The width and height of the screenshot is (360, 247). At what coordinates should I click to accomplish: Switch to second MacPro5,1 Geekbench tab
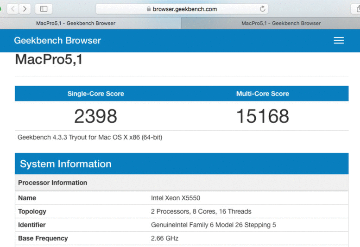pyautogui.click(x=271, y=23)
